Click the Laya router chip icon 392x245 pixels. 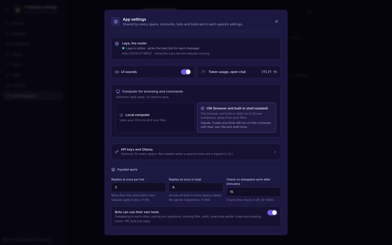click(x=117, y=44)
